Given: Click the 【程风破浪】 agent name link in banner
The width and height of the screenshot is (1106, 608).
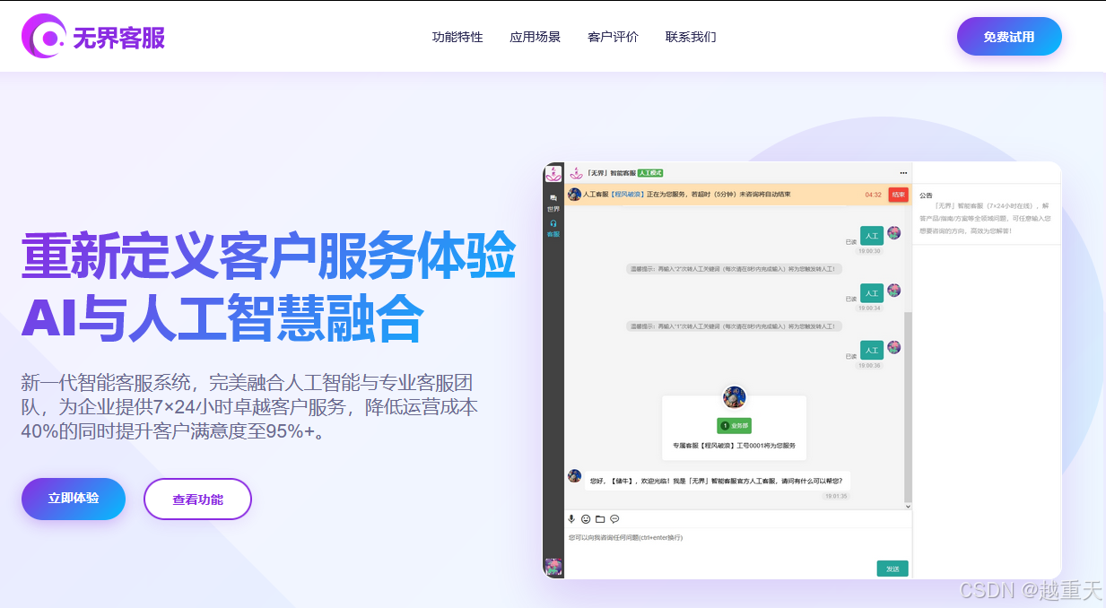Looking at the screenshot, I should [x=628, y=194].
